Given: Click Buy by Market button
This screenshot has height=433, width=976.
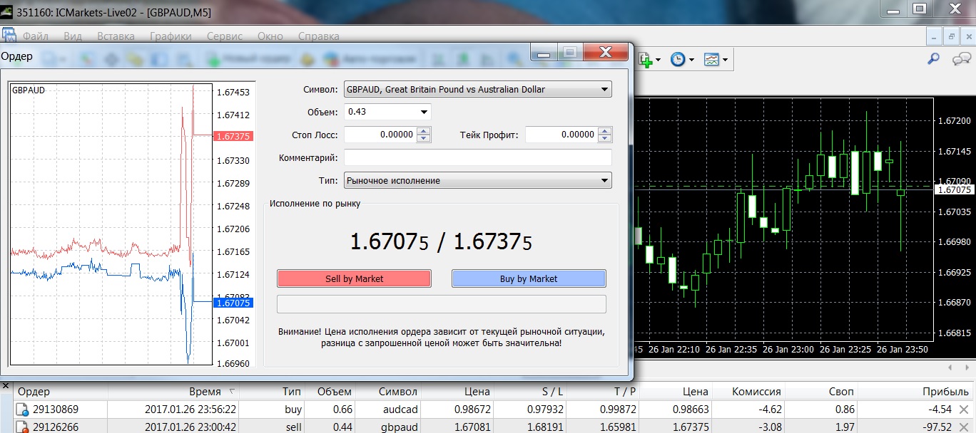Looking at the screenshot, I should pos(529,278).
